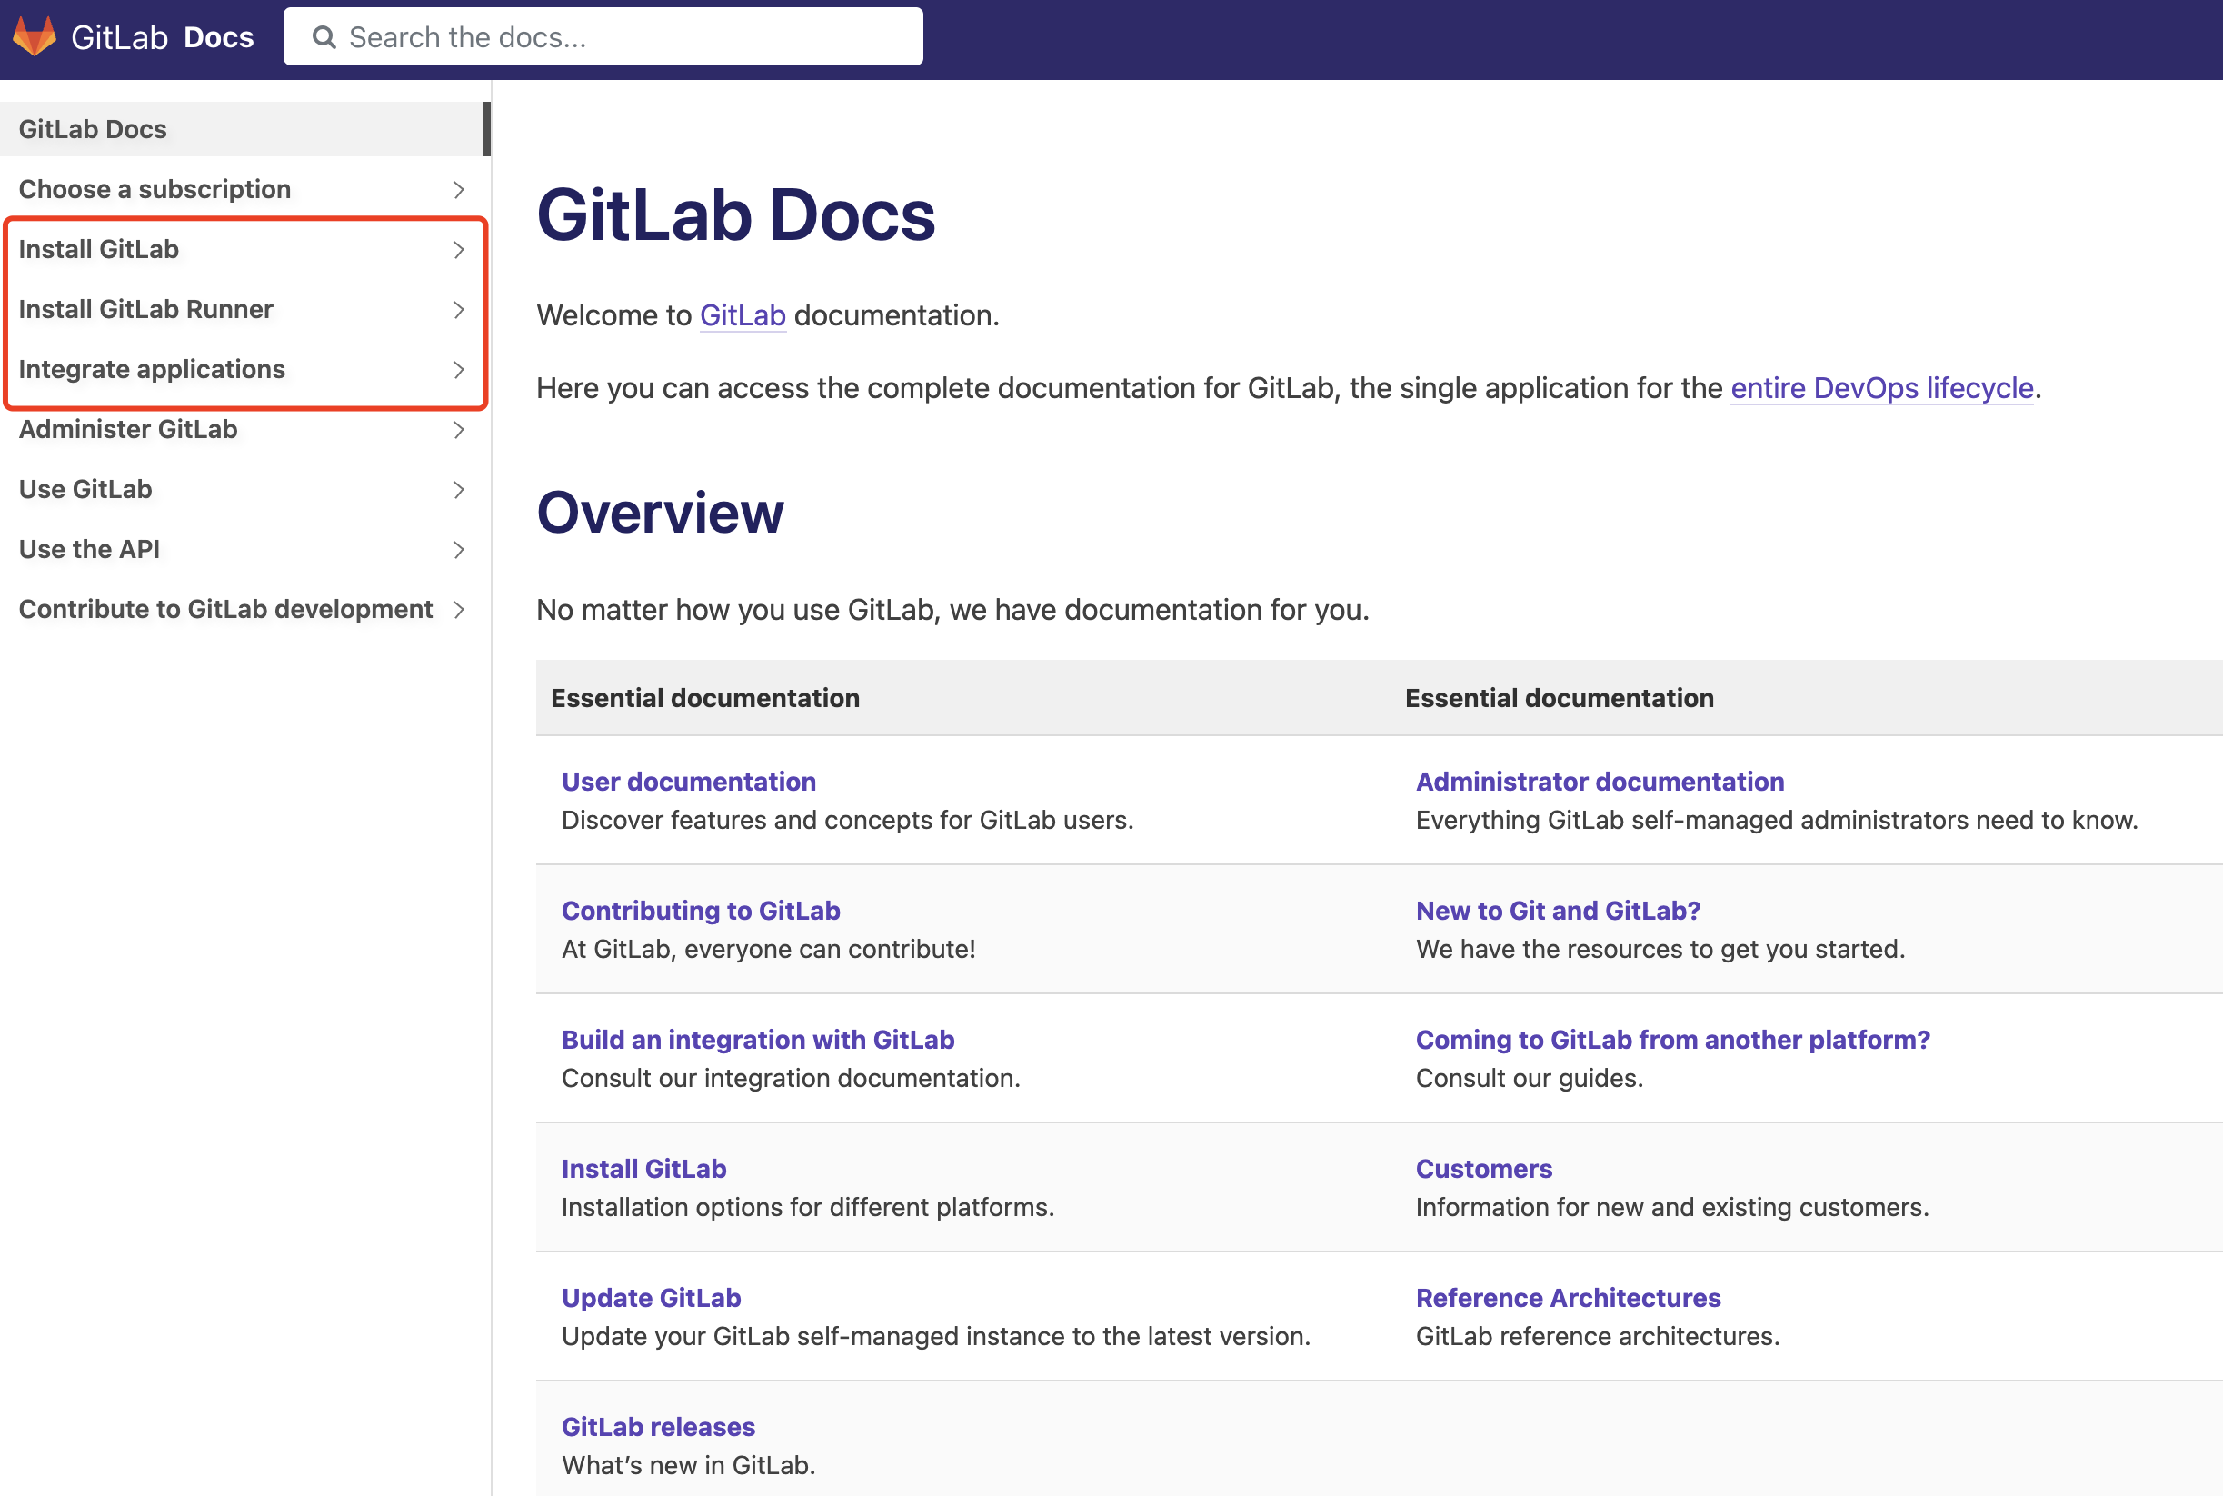This screenshot has width=2223, height=1496.
Task: Open Administer GitLab sidebar section
Action: pos(128,429)
